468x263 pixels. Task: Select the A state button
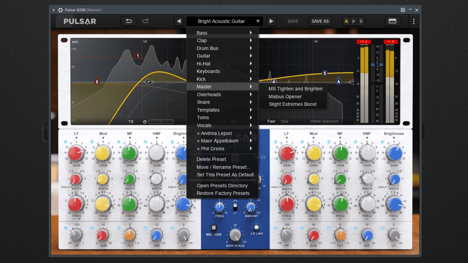(346, 21)
